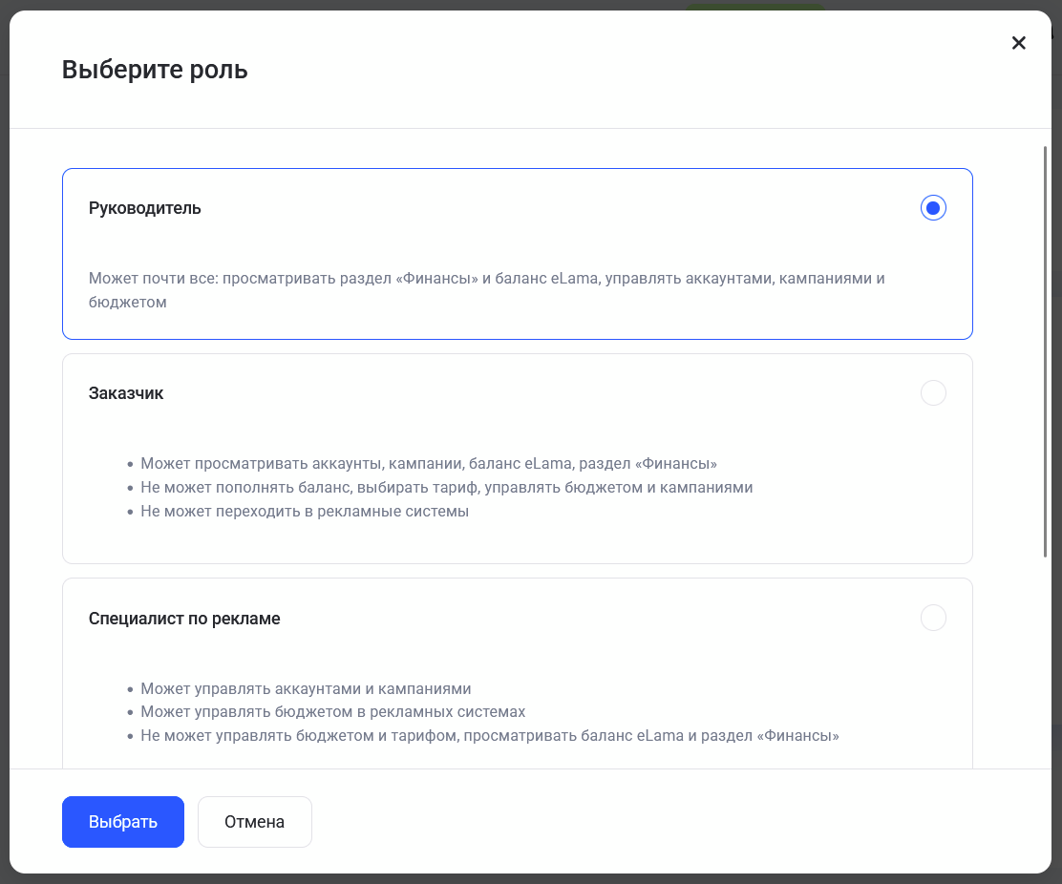The width and height of the screenshot is (1062, 884).
Task: Select the Специалист по рекламе radio button
Action: (933, 618)
